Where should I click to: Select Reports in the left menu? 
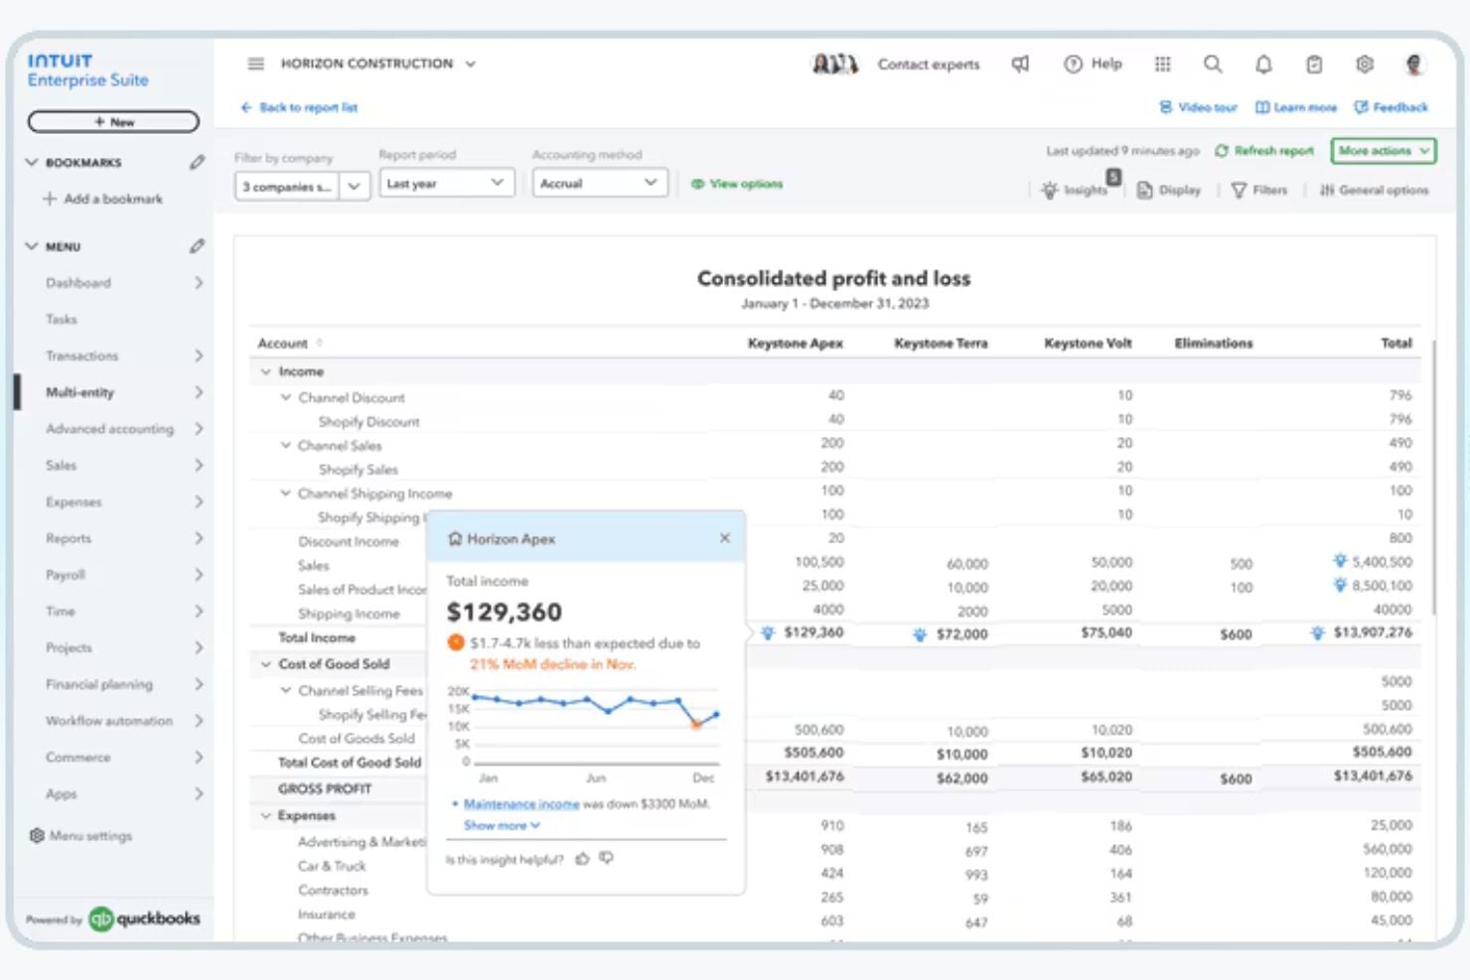point(69,537)
